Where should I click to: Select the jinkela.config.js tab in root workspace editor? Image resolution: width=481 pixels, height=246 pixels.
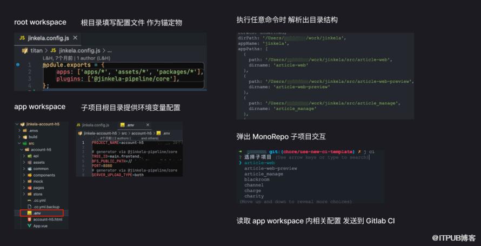click(x=48, y=38)
